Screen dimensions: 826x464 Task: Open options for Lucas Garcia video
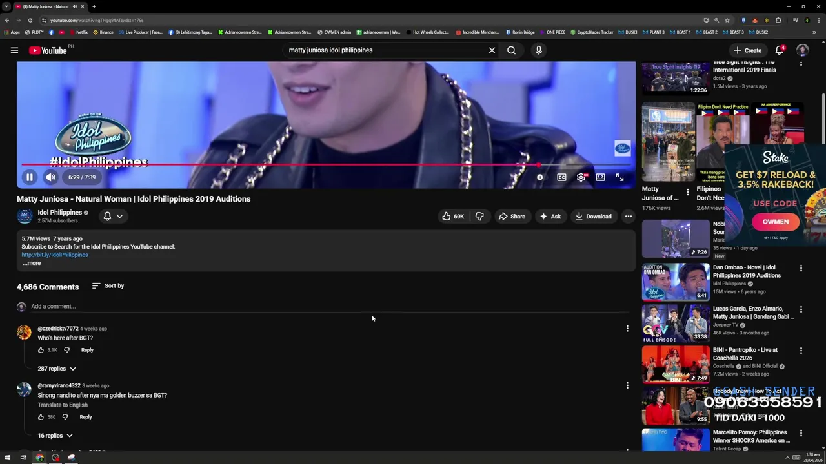coord(801,309)
